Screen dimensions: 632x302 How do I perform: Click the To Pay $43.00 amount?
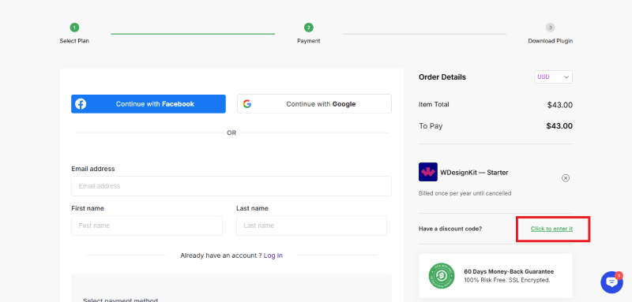pyautogui.click(x=559, y=126)
